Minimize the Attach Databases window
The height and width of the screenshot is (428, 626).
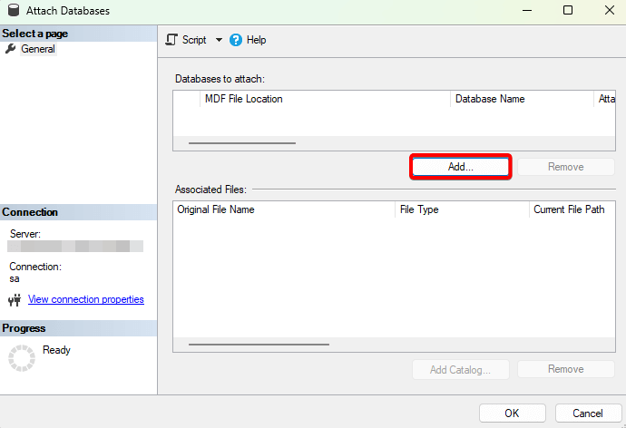pos(527,10)
